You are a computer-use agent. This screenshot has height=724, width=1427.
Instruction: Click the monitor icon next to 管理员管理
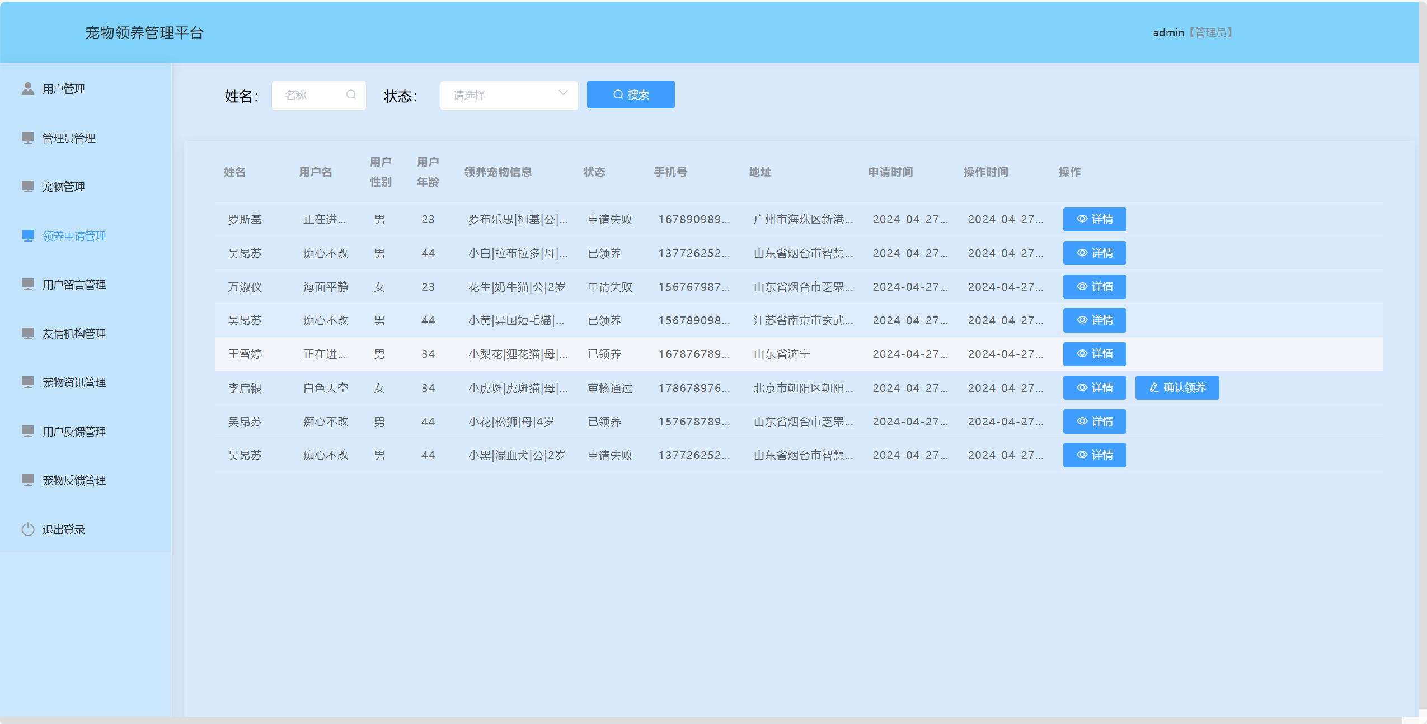27,138
